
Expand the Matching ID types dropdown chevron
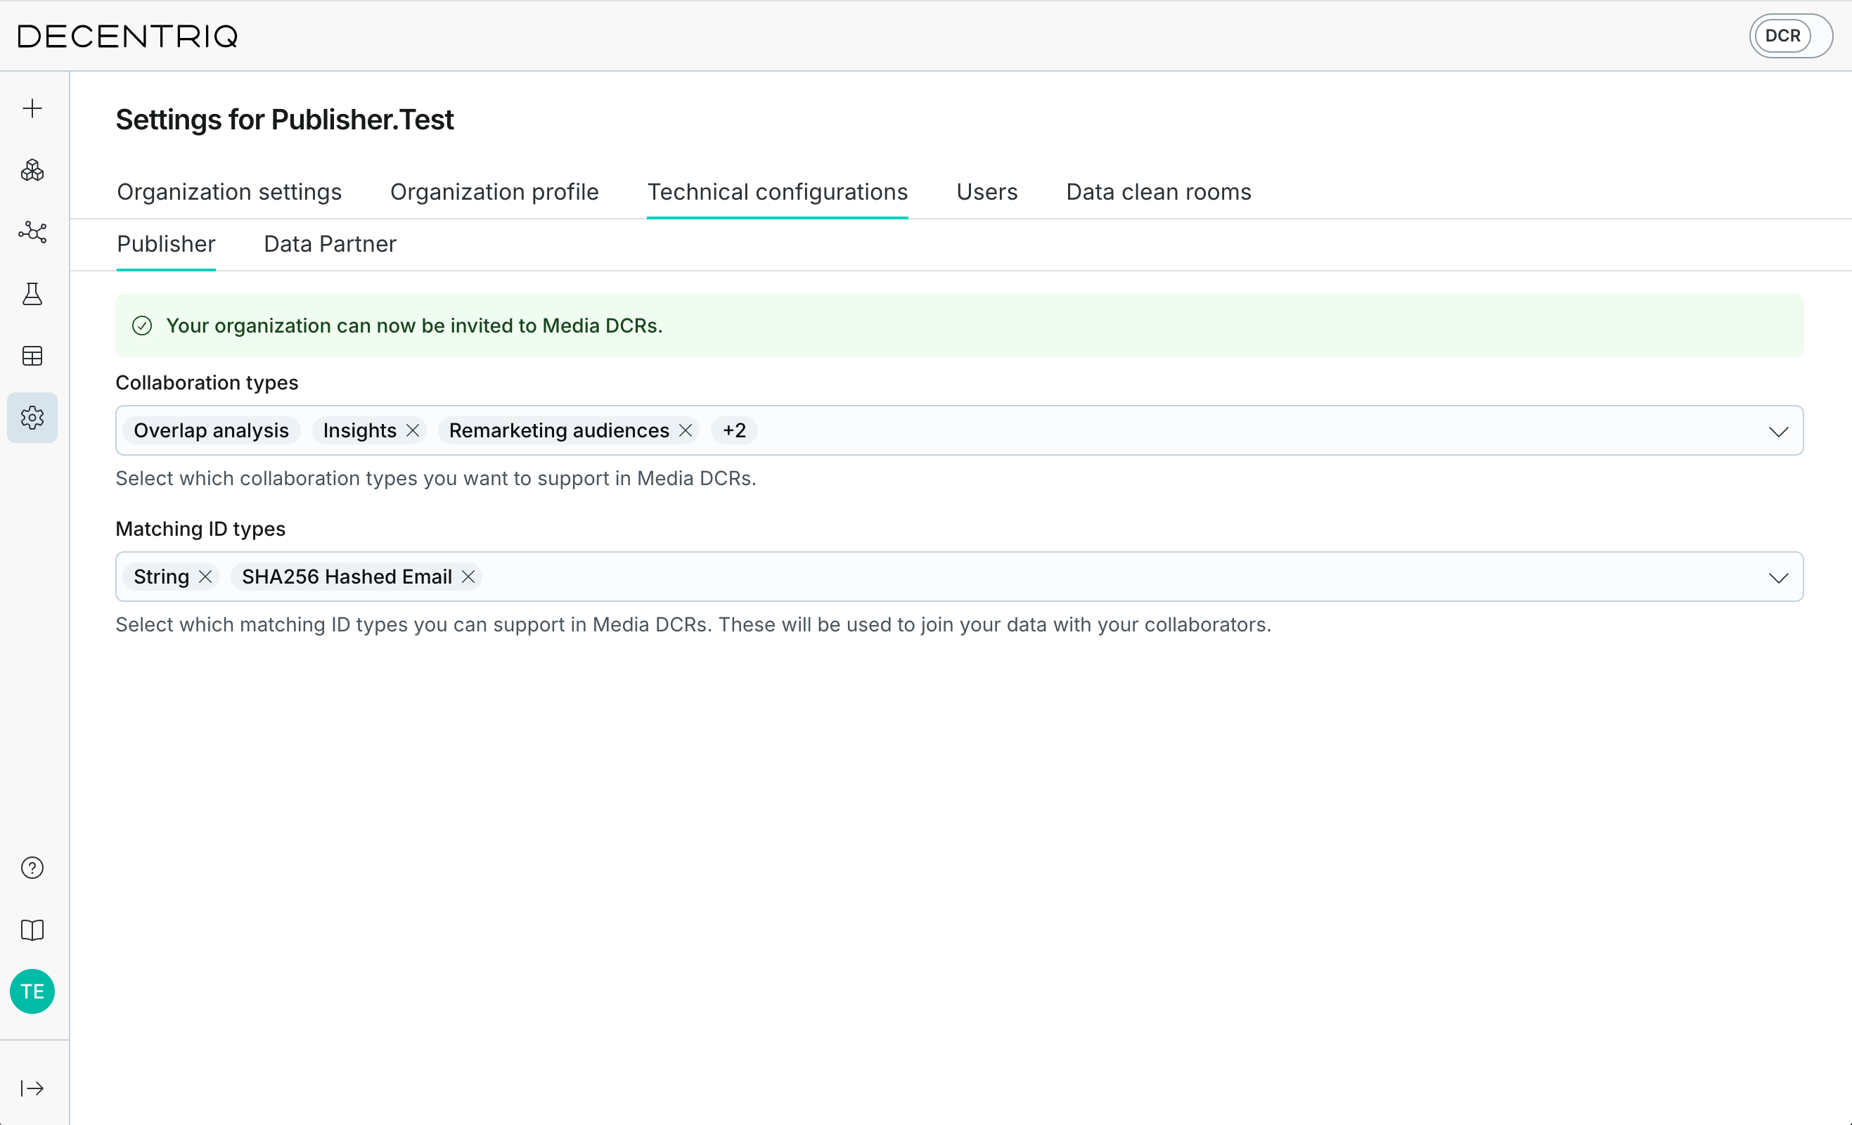pyautogui.click(x=1778, y=578)
